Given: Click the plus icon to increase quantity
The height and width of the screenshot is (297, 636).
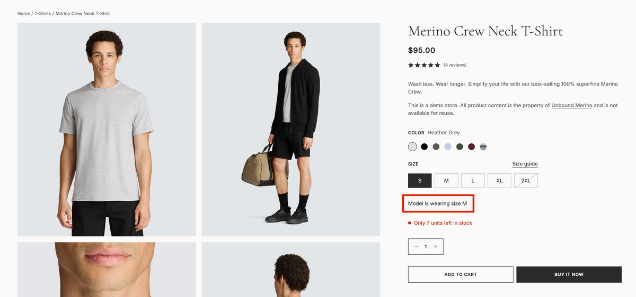Looking at the screenshot, I should (435, 247).
